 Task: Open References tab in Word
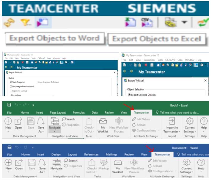point(91,154)
